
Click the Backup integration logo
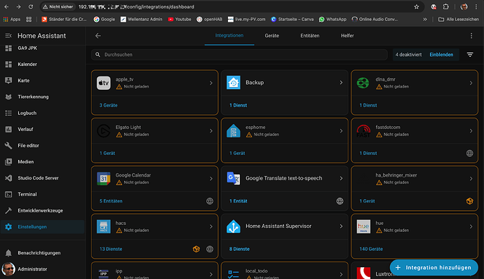[234, 83]
